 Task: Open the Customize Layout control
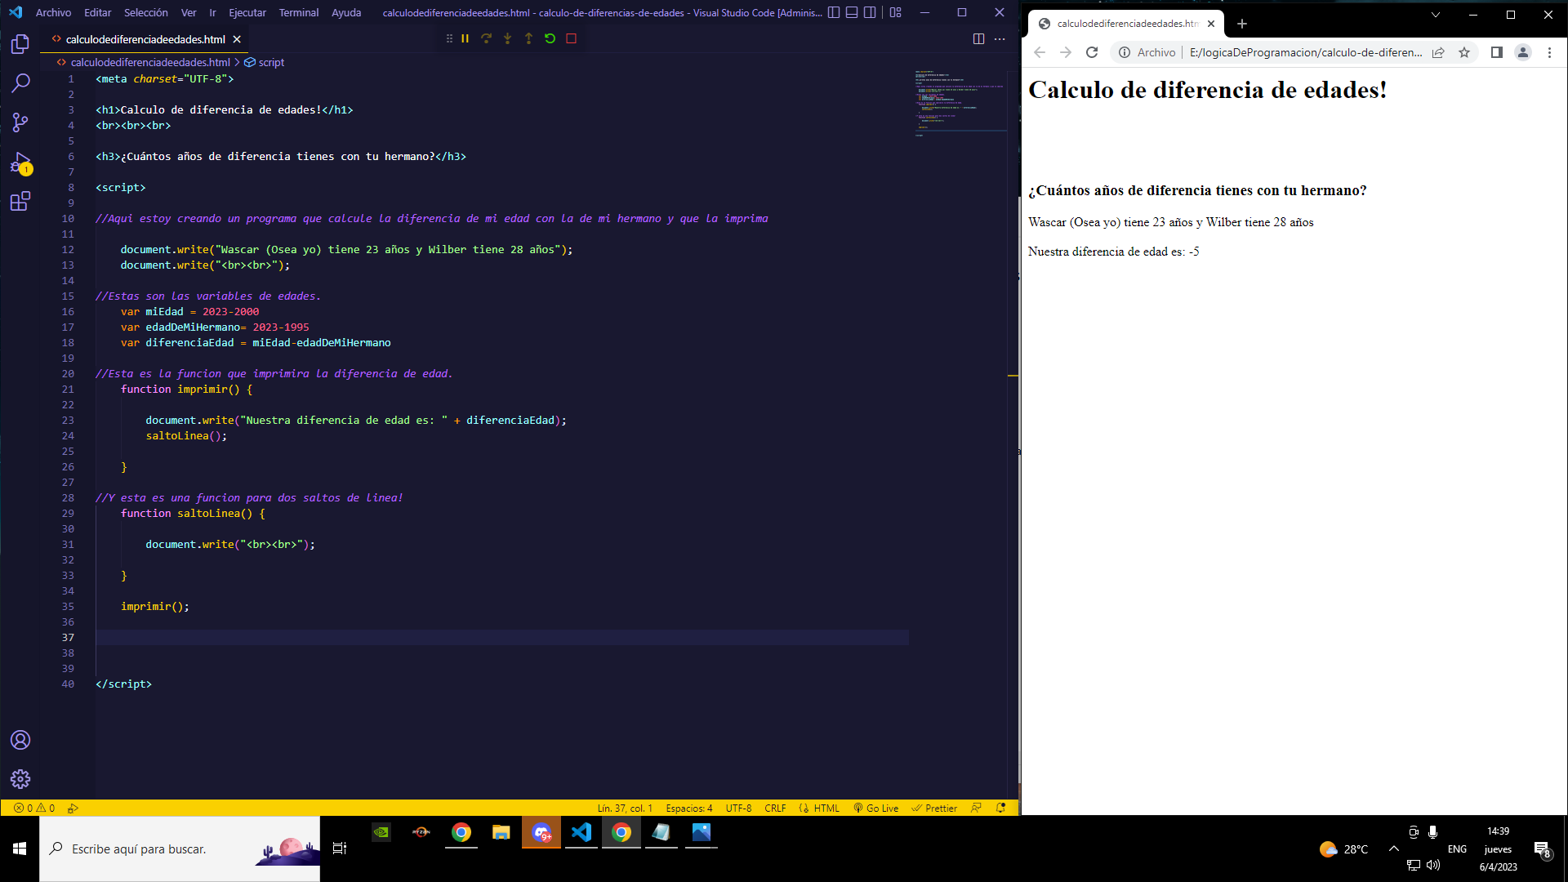coord(896,12)
